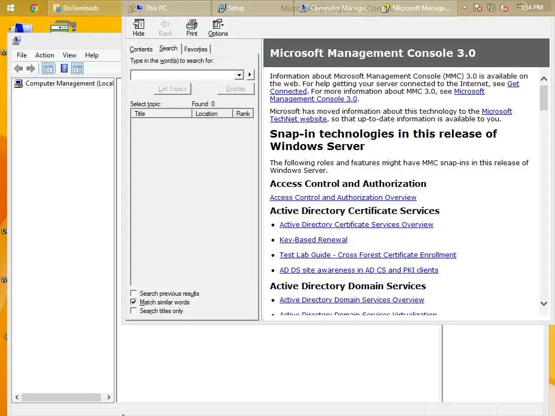
Task: Go forward in Computer Management toolbar
Action: point(31,69)
